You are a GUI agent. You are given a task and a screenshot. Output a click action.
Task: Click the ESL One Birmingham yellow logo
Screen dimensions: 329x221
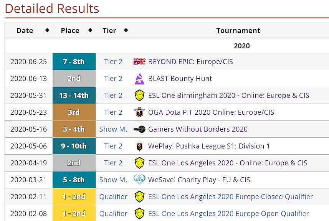coord(139,96)
